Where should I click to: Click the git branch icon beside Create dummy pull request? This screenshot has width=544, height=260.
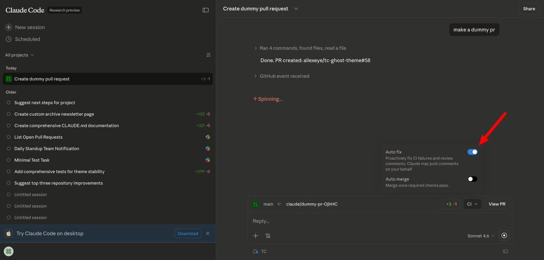9,79
